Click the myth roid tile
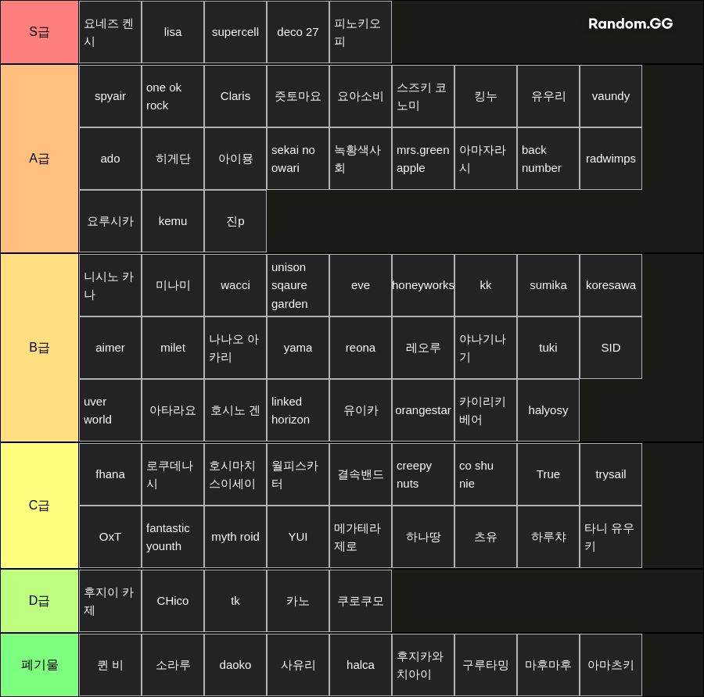This screenshot has width=704, height=697. pos(235,537)
